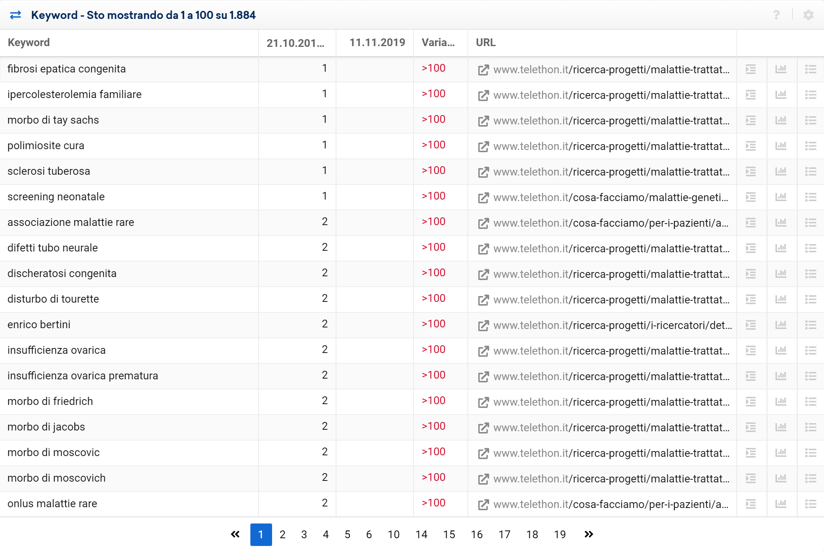
Task: Open telethon URL for sclerosi tuberosa
Action: (612, 172)
